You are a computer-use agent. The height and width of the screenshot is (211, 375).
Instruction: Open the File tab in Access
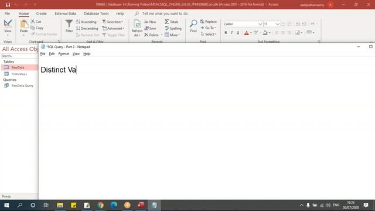coord(7,13)
